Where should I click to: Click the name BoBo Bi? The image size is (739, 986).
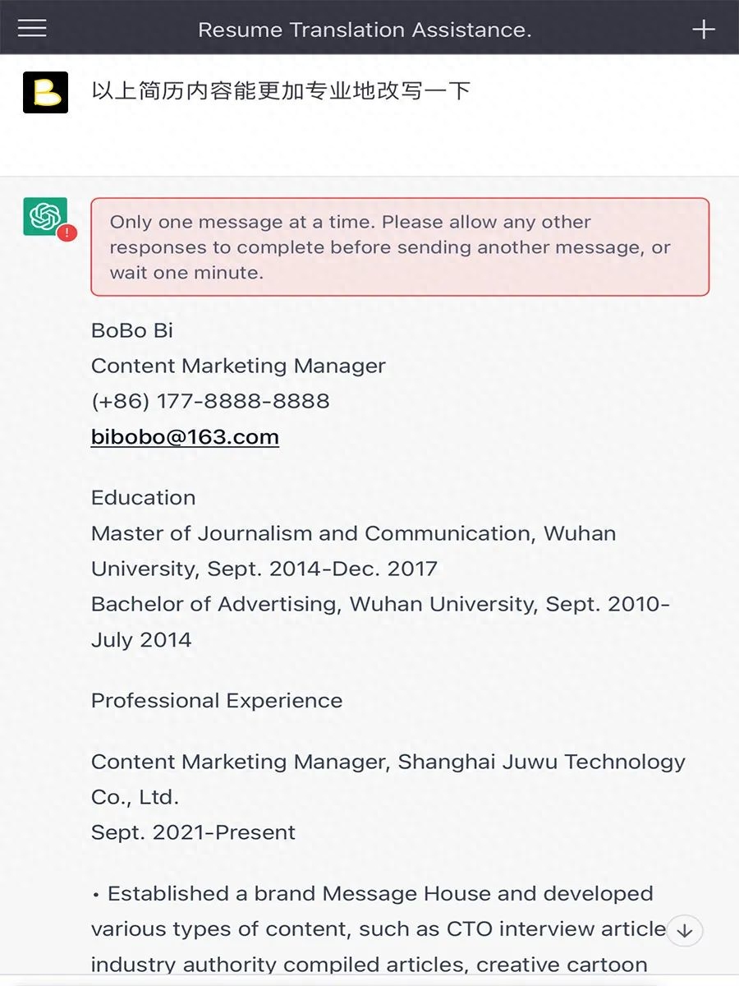click(132, 330)
